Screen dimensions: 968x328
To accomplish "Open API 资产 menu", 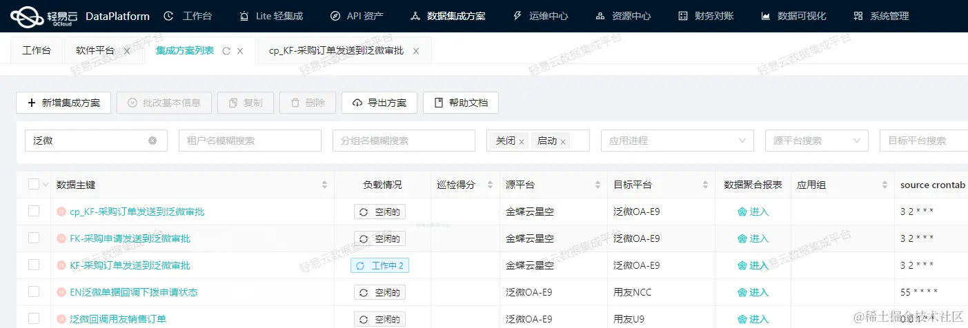I will (x=357, y=16).
